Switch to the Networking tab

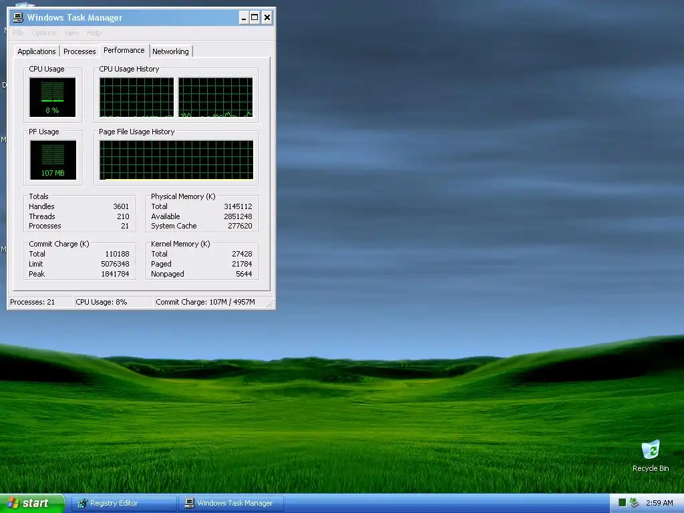click(170, 51)
